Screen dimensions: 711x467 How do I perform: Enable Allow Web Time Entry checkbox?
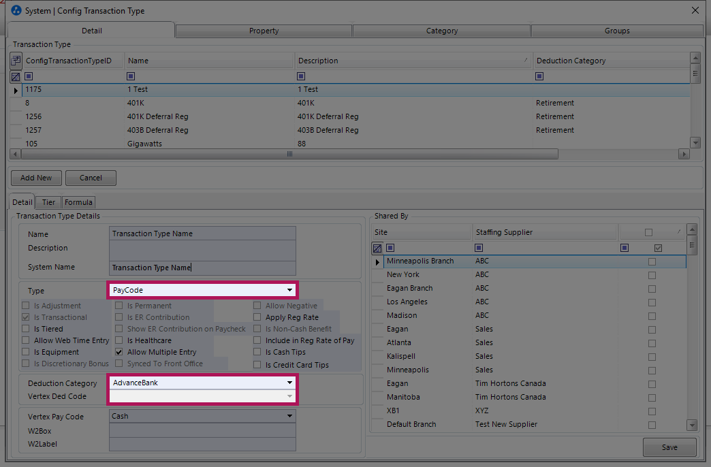coord(26,340)
